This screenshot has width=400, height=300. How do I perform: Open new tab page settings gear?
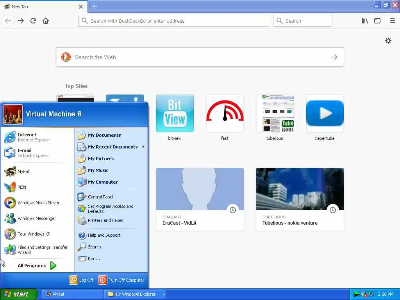[388, 41]
